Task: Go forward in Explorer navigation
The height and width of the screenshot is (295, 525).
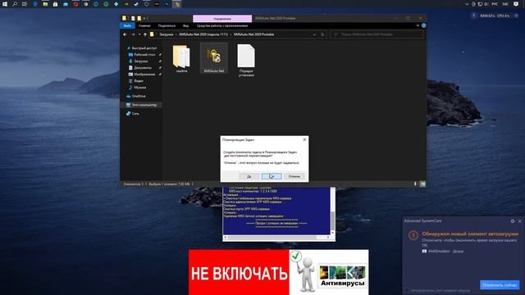Action: coord(133,34)
